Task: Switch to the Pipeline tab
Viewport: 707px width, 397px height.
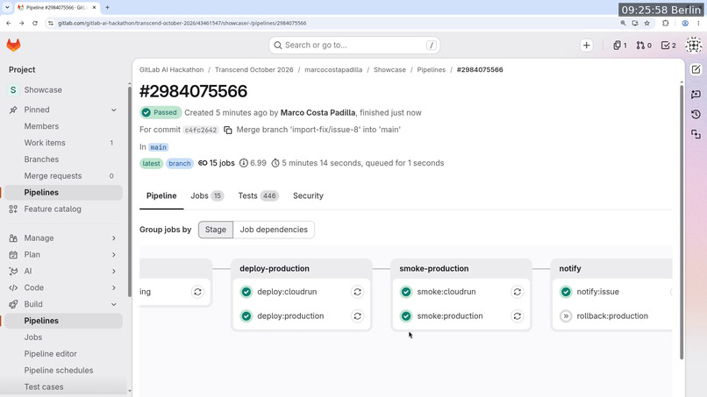Action: click(161, 196)
